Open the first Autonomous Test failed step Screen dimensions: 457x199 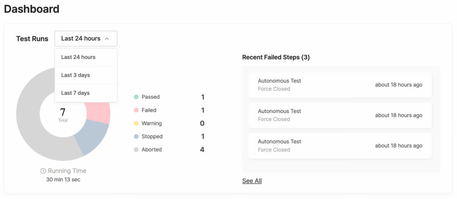coord(340,85)
